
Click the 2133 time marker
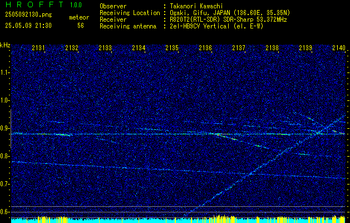[105, 47]
